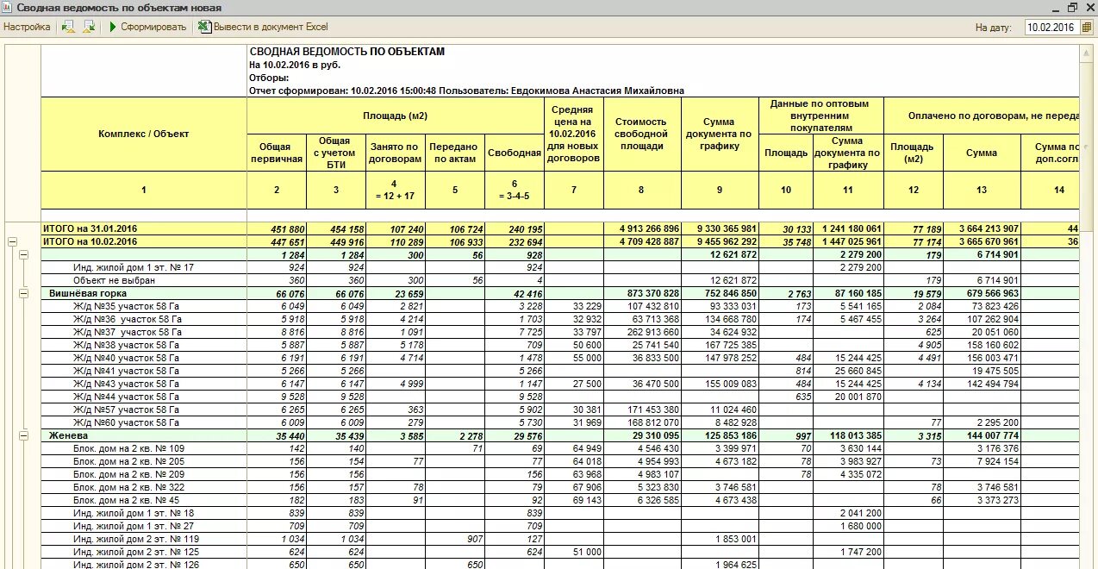Select the Стоимость свободной площади header
The height and width of the screenshot is (569, 1098).
point(642,134)
